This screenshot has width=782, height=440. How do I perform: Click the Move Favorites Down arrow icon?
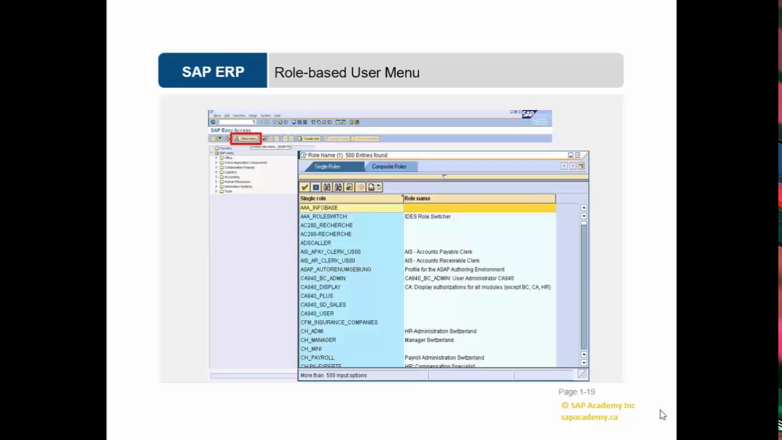(x=285, y=139)
